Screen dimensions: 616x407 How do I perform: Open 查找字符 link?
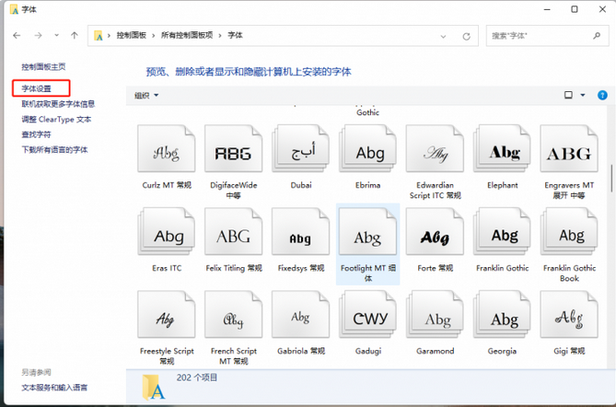click(36, 134)
